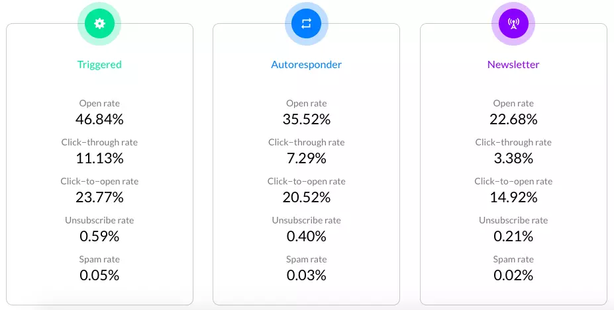Click Triggered open rate 46.84%
614x310 pixels.
[99, 119]
